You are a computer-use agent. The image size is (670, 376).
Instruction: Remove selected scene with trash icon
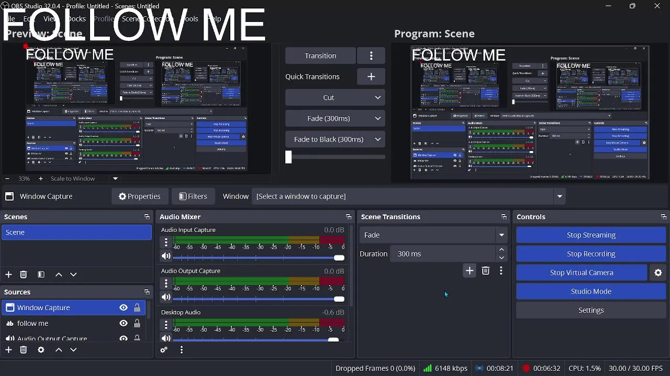[x=24, y=275]
